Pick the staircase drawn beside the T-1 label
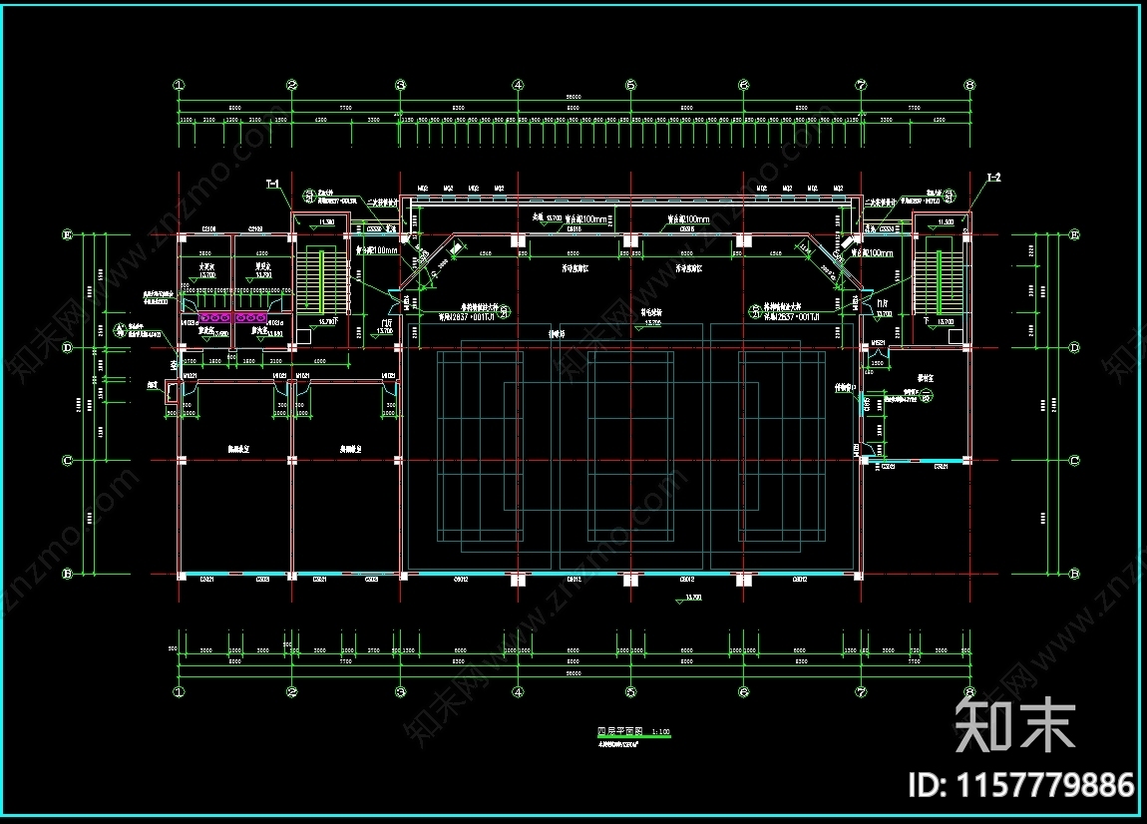Image resolution: width=1147 pixels, height=824 pixels. click(x=321, y=281)
